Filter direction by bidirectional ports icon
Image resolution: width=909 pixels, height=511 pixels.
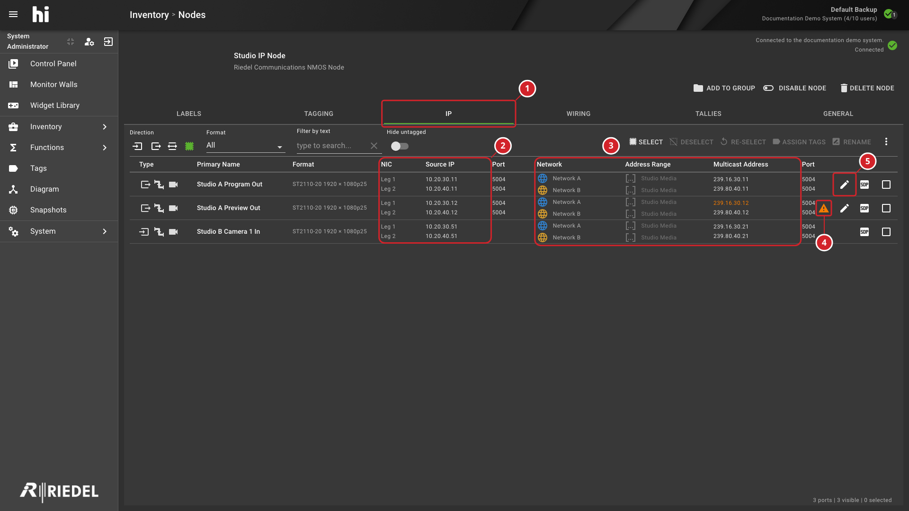[x=172, y=146]
